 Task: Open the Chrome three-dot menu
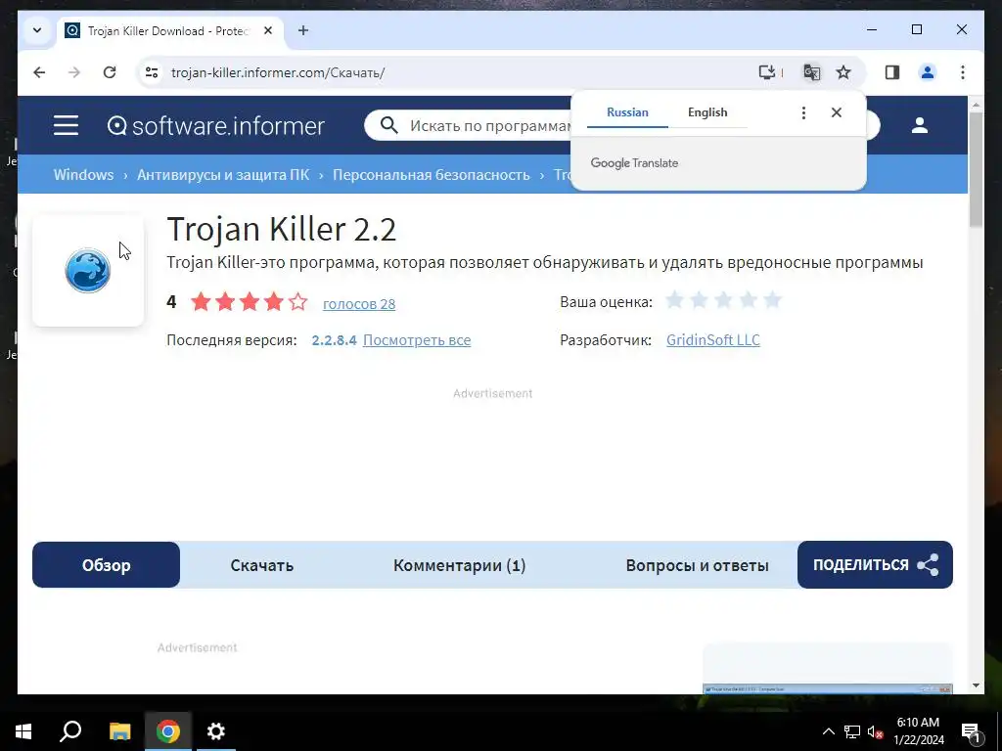pos(963,72)
